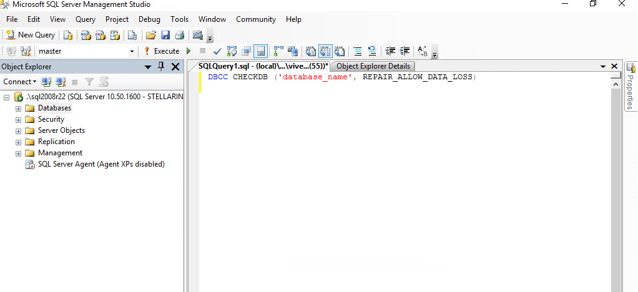Open file with the folder icon
The image size is (638, 292).
(x=151, y=36)
